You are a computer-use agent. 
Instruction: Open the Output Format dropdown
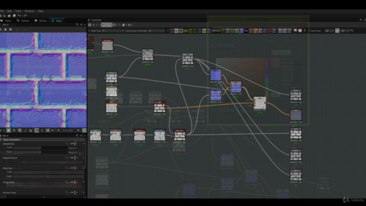tap(44, 162)
